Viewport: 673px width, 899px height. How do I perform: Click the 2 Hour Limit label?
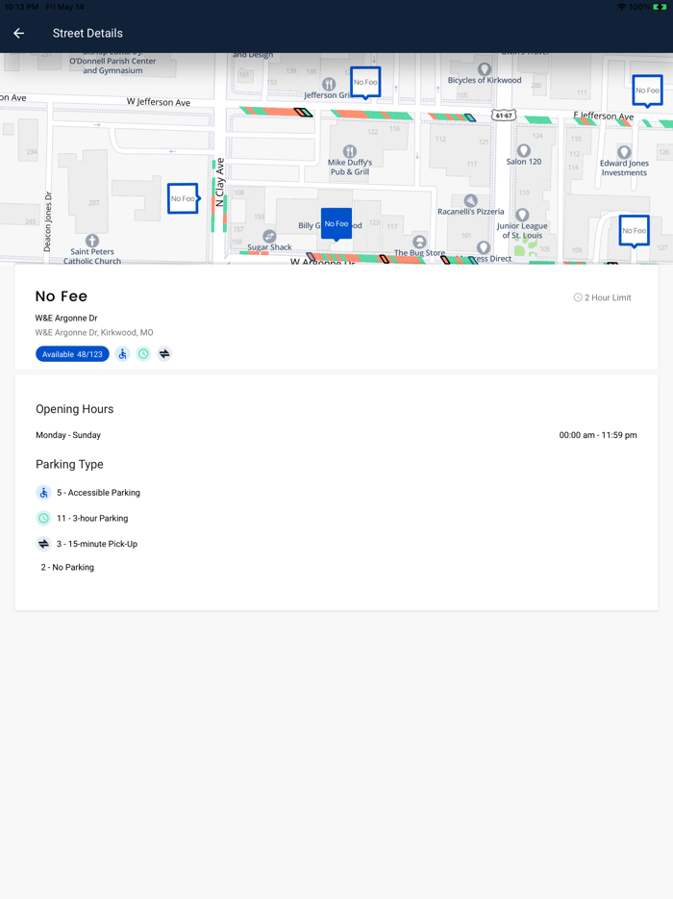click(x=608, y=297)
